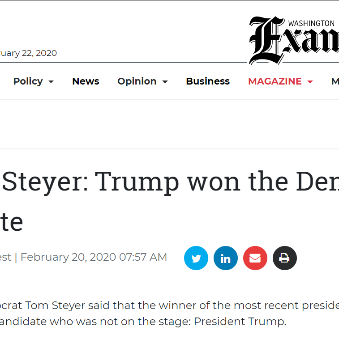Image resolution: width=339 pixels, height=339 pixels.
Task: Click the cut-off menu item after MAGAZINE
Action: click(335, 81)
